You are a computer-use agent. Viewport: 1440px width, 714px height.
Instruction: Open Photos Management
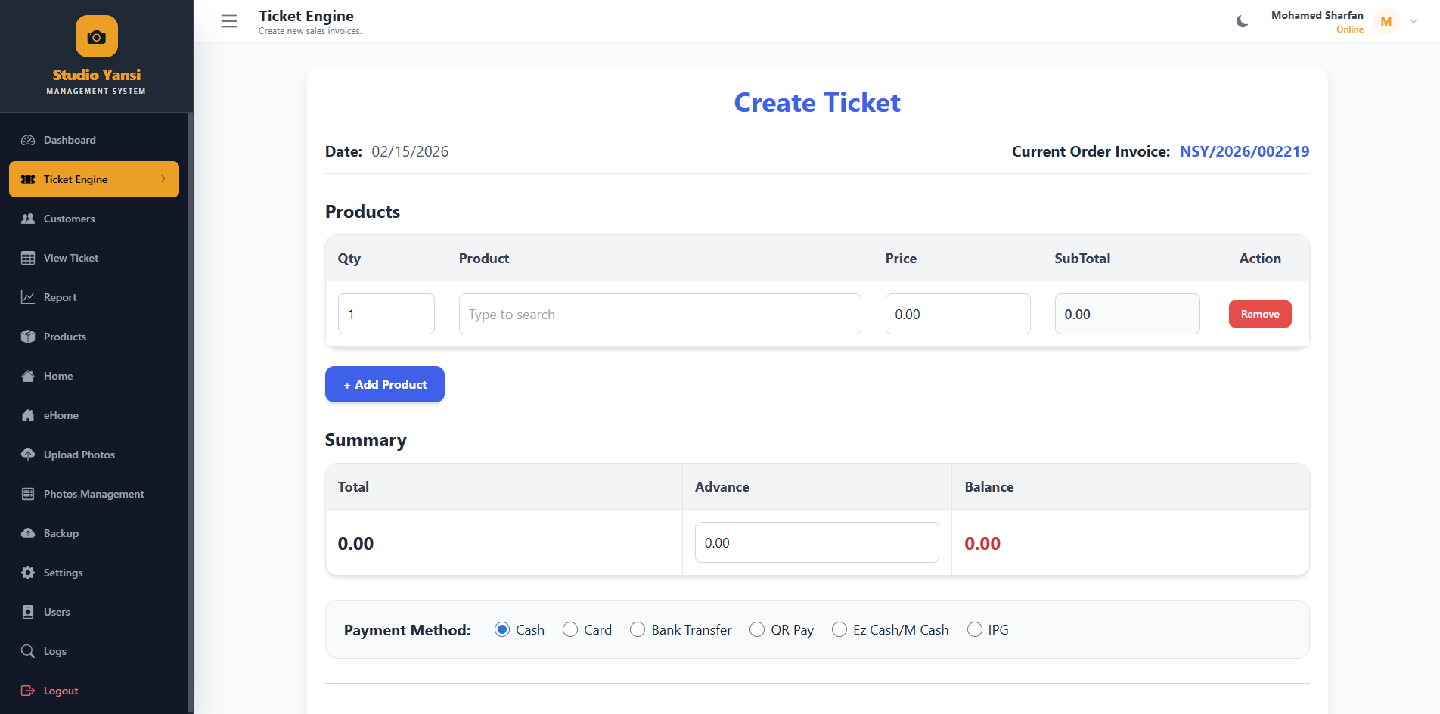tap(93, 494)
